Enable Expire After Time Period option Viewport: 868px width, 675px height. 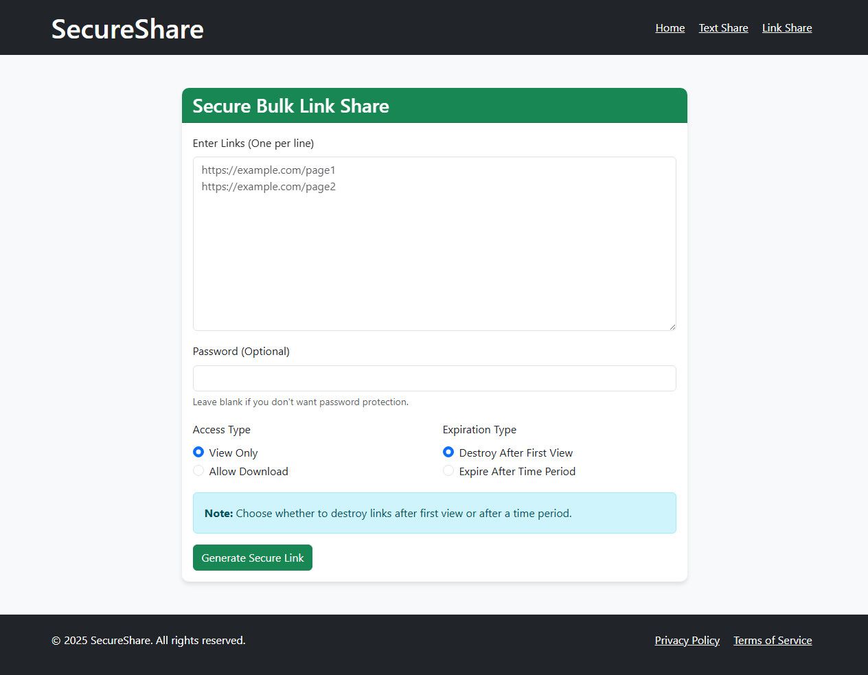[x=448, y=470]
